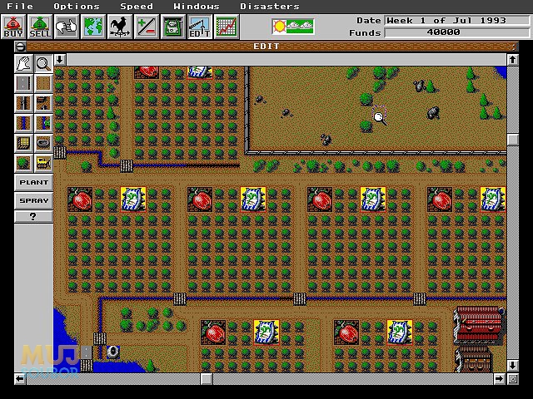Open the Disasters menu
This screenshot has width=533, height=399.
coord(270,7)
